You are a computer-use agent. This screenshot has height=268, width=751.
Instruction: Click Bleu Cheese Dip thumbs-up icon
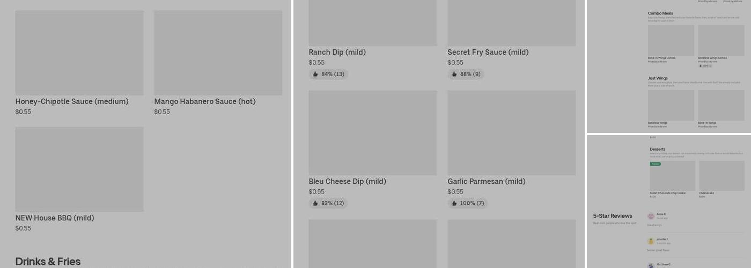pos(315,203)
